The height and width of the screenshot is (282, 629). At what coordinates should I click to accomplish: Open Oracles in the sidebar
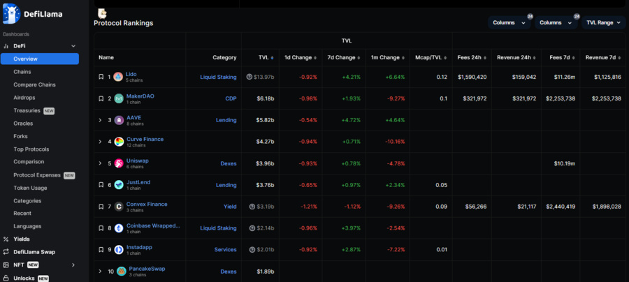click(23, 124)
